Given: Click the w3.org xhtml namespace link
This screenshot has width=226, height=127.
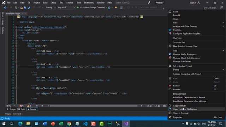Looking at the screenshot, I should point(49,27).
